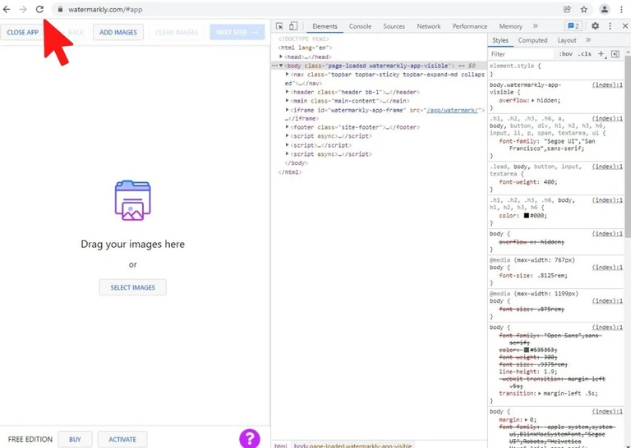Expand the main-content element node

tap(288, 101)
